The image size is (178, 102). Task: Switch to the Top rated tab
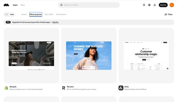coord(49,14)
